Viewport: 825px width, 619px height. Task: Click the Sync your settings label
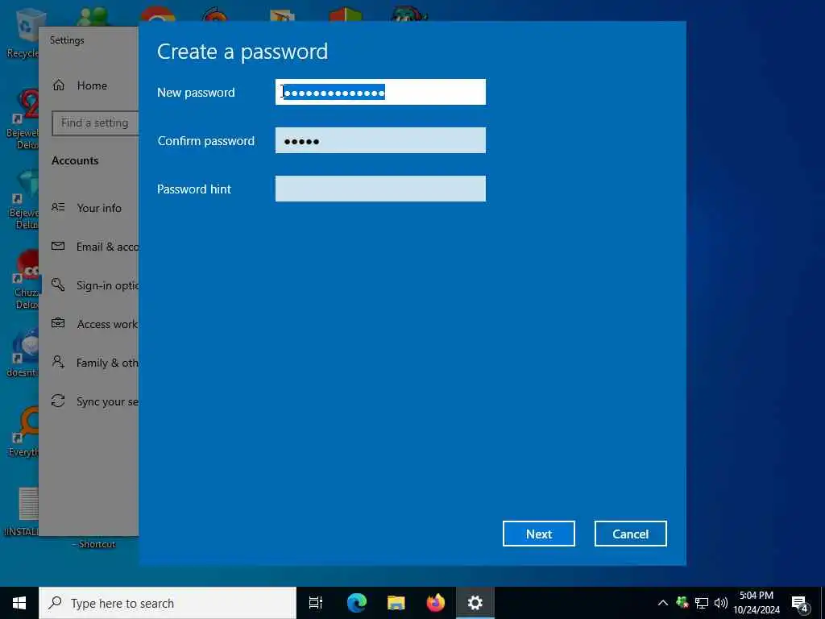coord(107,401)
